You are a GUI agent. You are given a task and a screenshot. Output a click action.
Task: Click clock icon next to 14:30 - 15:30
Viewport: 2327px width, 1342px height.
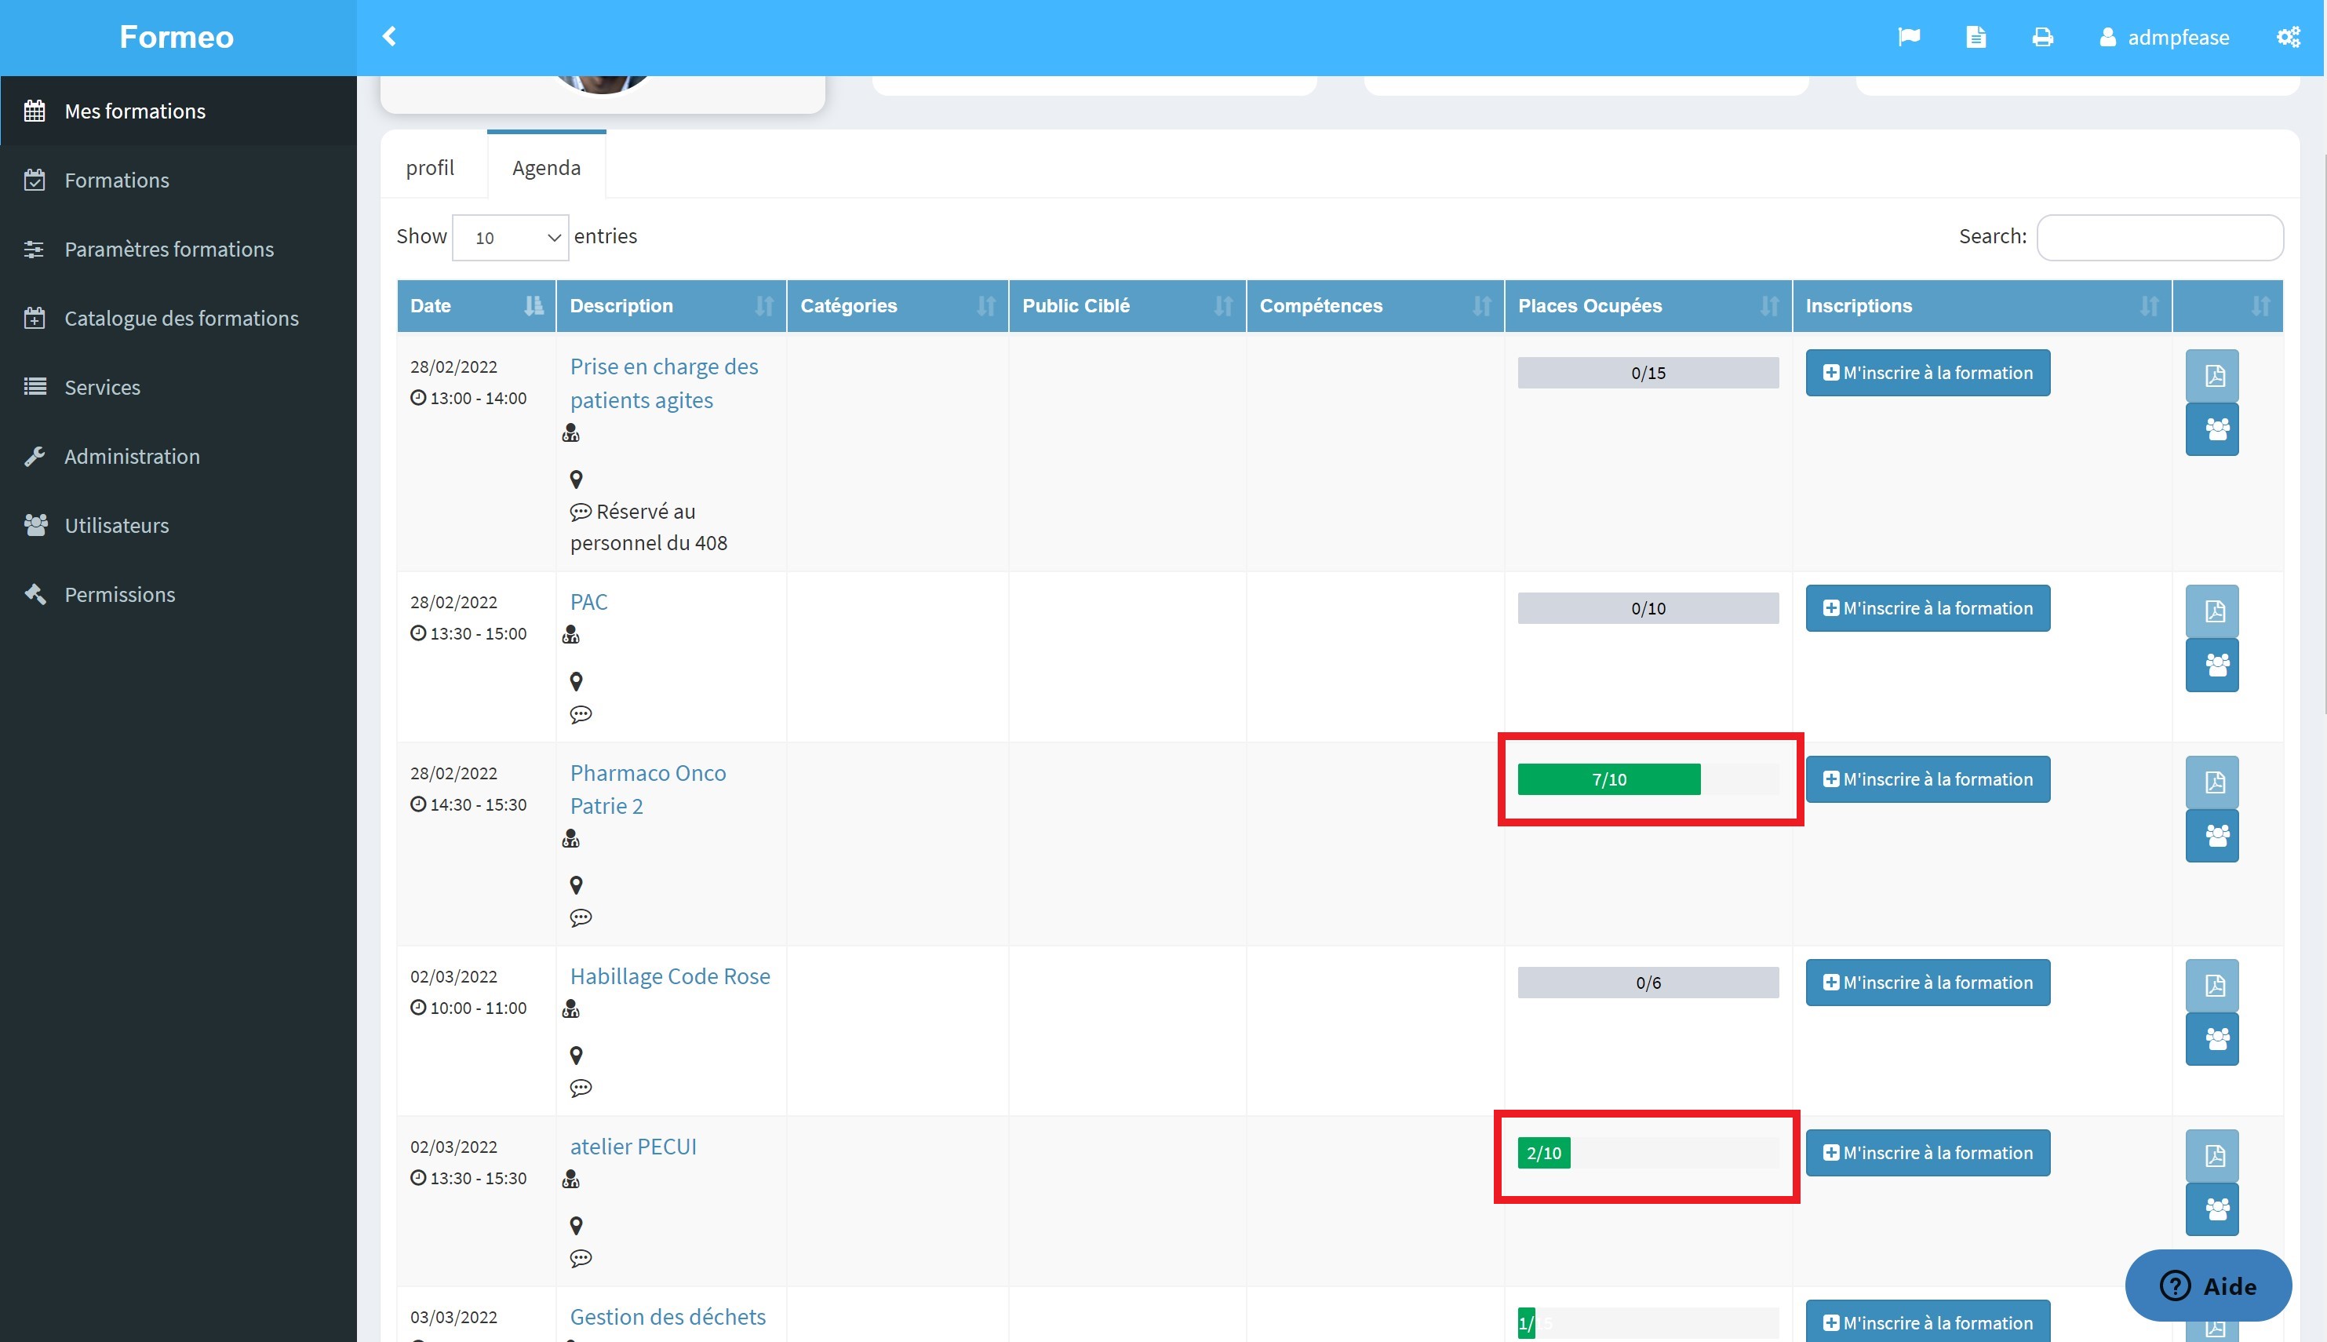[418, 804]
